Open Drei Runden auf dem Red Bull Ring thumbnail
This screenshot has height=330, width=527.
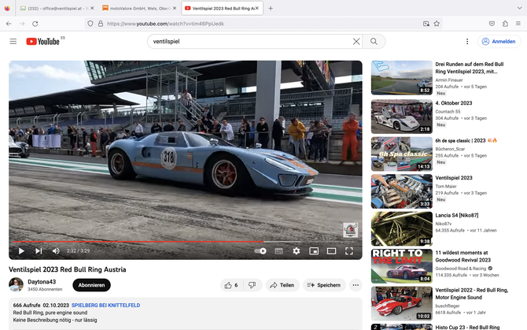[402, 78]
